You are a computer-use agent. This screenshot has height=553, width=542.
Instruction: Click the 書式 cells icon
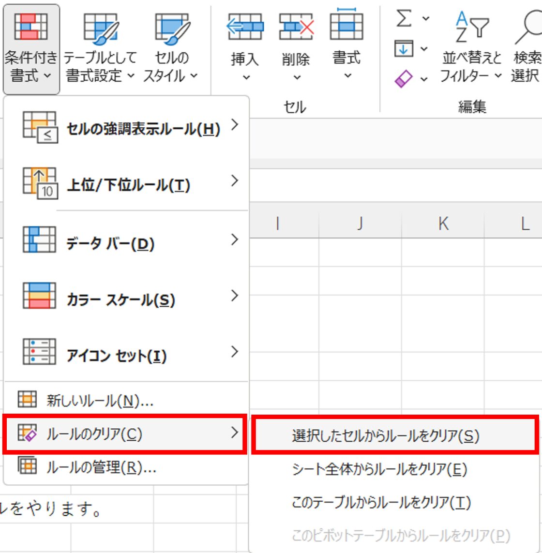pos(346,24)
